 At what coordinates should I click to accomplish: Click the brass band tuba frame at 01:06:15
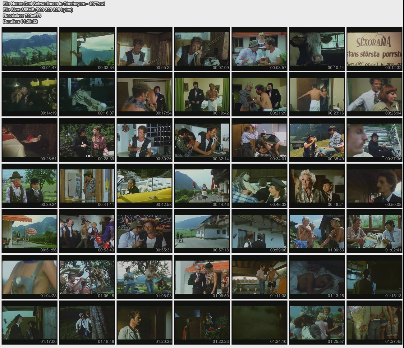(87, 277)
